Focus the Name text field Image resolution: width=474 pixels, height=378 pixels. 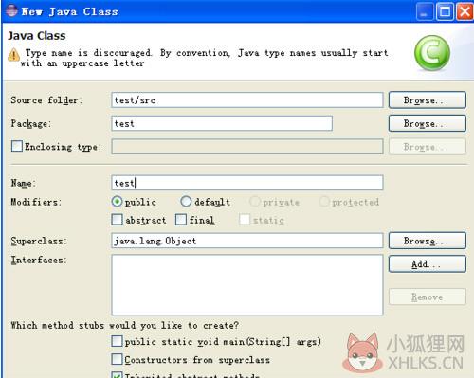point(247,183)
